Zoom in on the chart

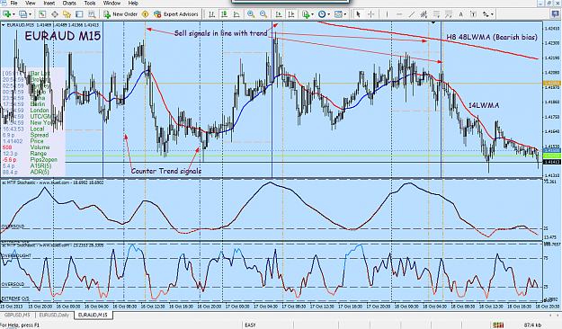pos(251,14)
